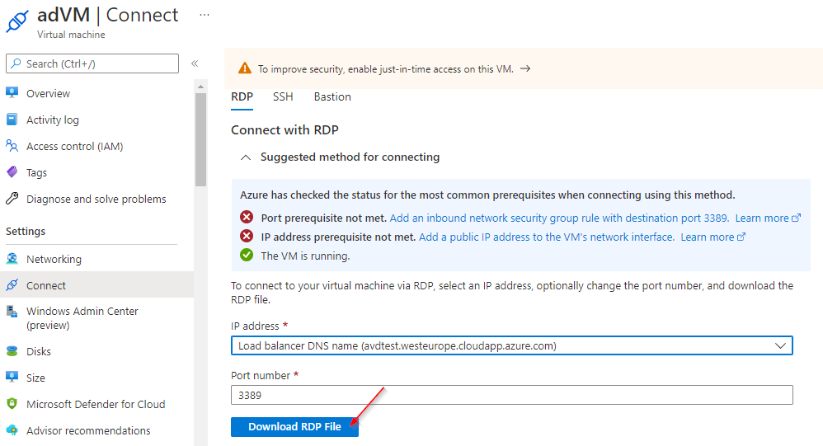
Task: Click Download RDP File button
Action: (294, 426)
